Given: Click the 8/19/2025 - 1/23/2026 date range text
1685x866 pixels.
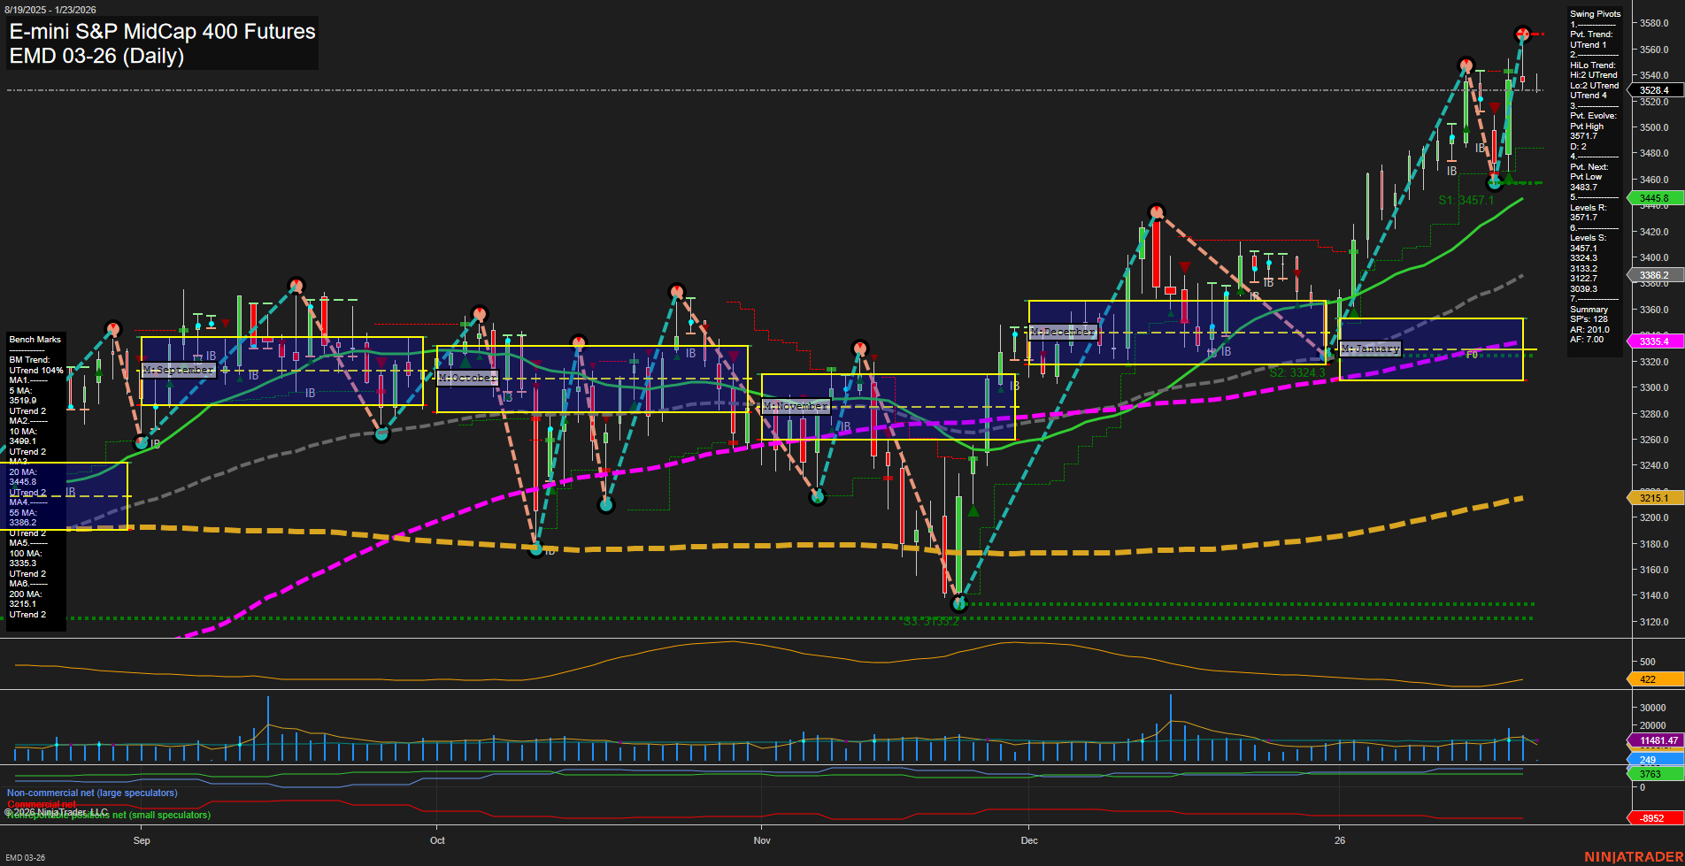Looking at the screenshot, I should click(x=49, y=10).
